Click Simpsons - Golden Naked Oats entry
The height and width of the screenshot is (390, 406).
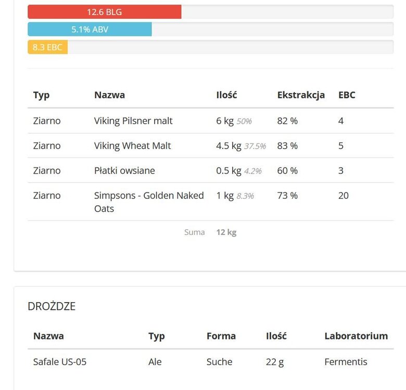(x=149, y=202)
